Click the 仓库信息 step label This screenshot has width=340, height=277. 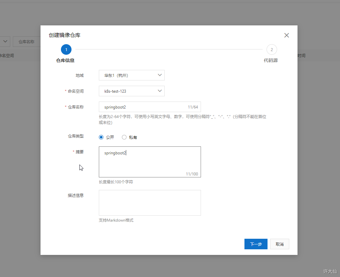(65, 60)
